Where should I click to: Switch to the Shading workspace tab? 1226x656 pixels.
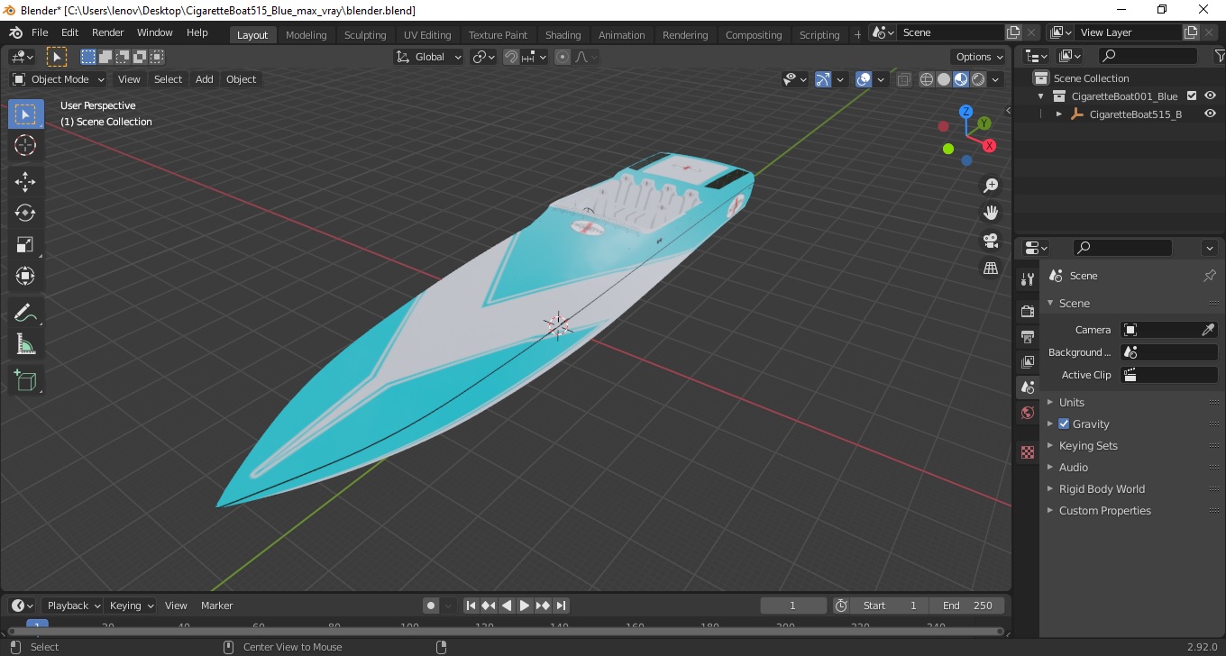click(x=563, y=35)
